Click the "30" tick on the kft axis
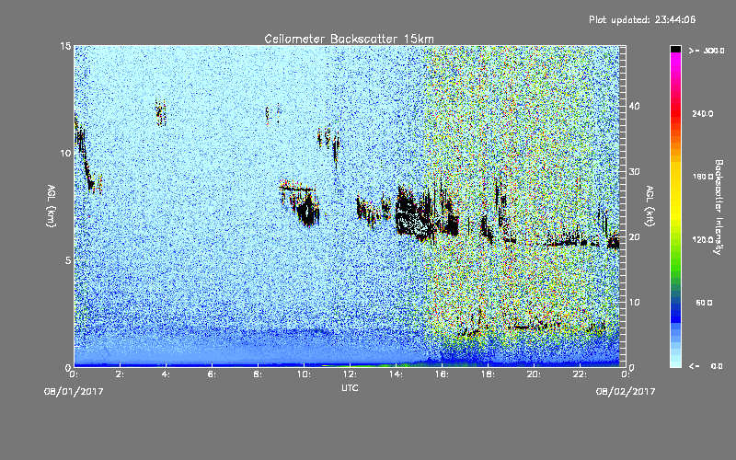The width and height of the screenshot is (736, 460). click(x=634, y=171)
